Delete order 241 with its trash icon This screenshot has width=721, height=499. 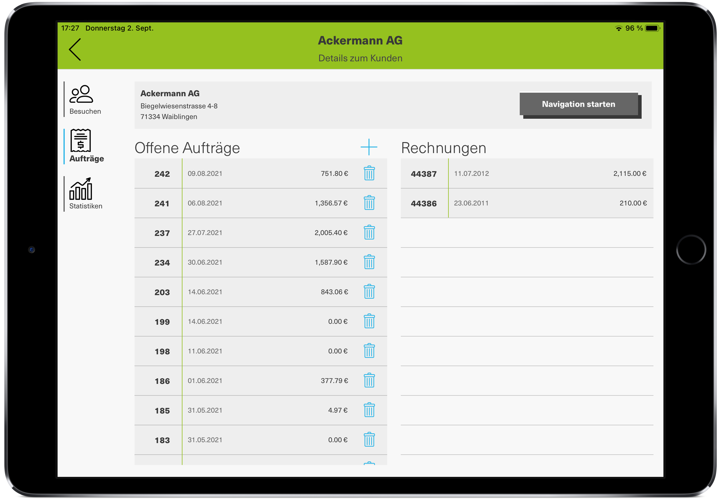(x=369, y=203)
